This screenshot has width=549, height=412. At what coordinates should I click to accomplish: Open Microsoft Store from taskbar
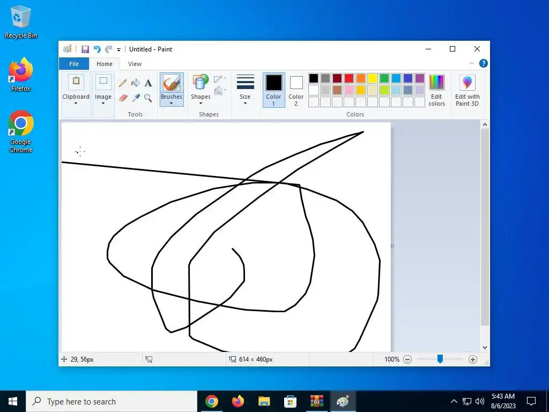290,401
